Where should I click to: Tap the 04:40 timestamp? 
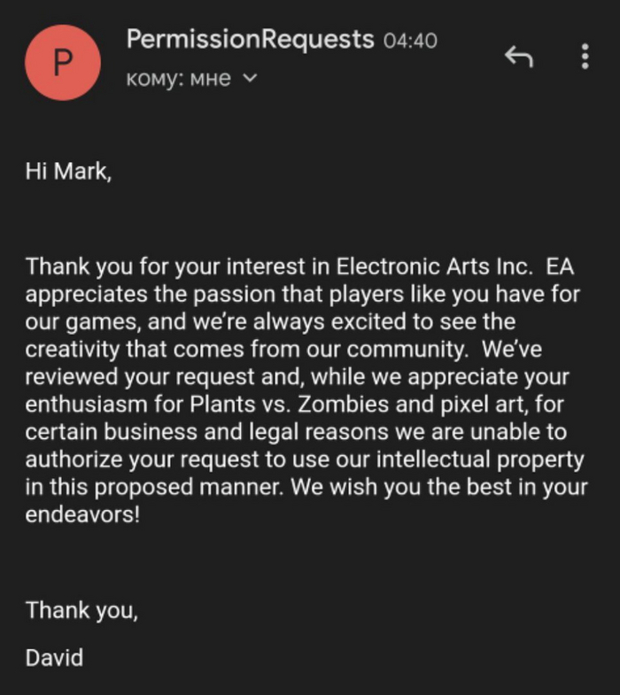[x=410, y=41]
